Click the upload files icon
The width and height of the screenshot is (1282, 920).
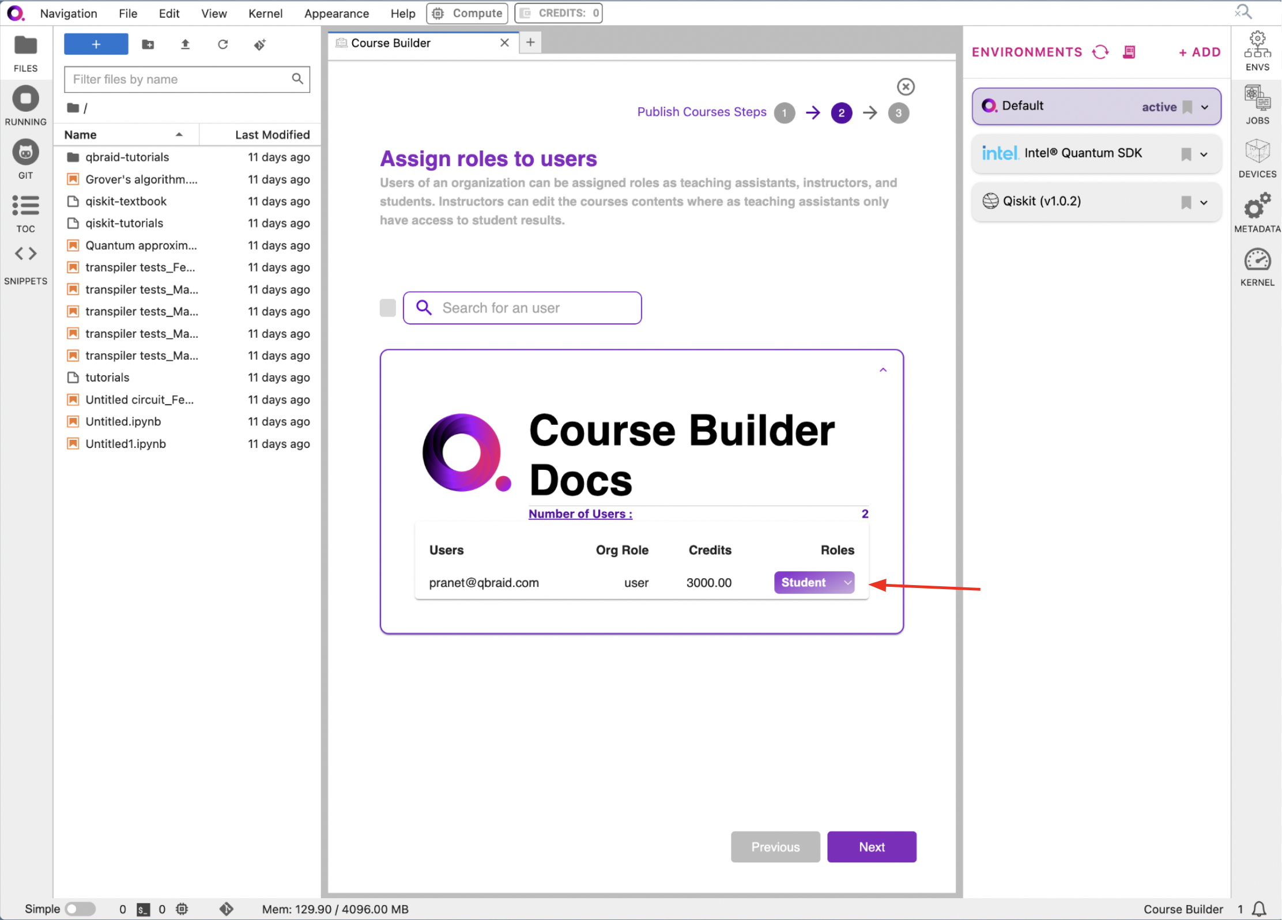click(185, 44)
